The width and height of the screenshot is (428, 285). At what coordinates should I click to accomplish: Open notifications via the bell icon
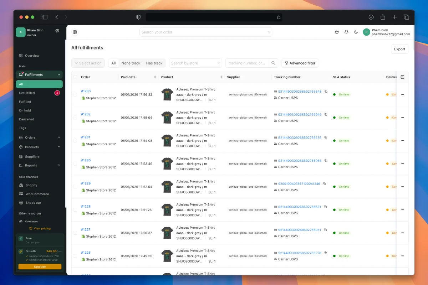pyautogui.click(x=346, y=32)
